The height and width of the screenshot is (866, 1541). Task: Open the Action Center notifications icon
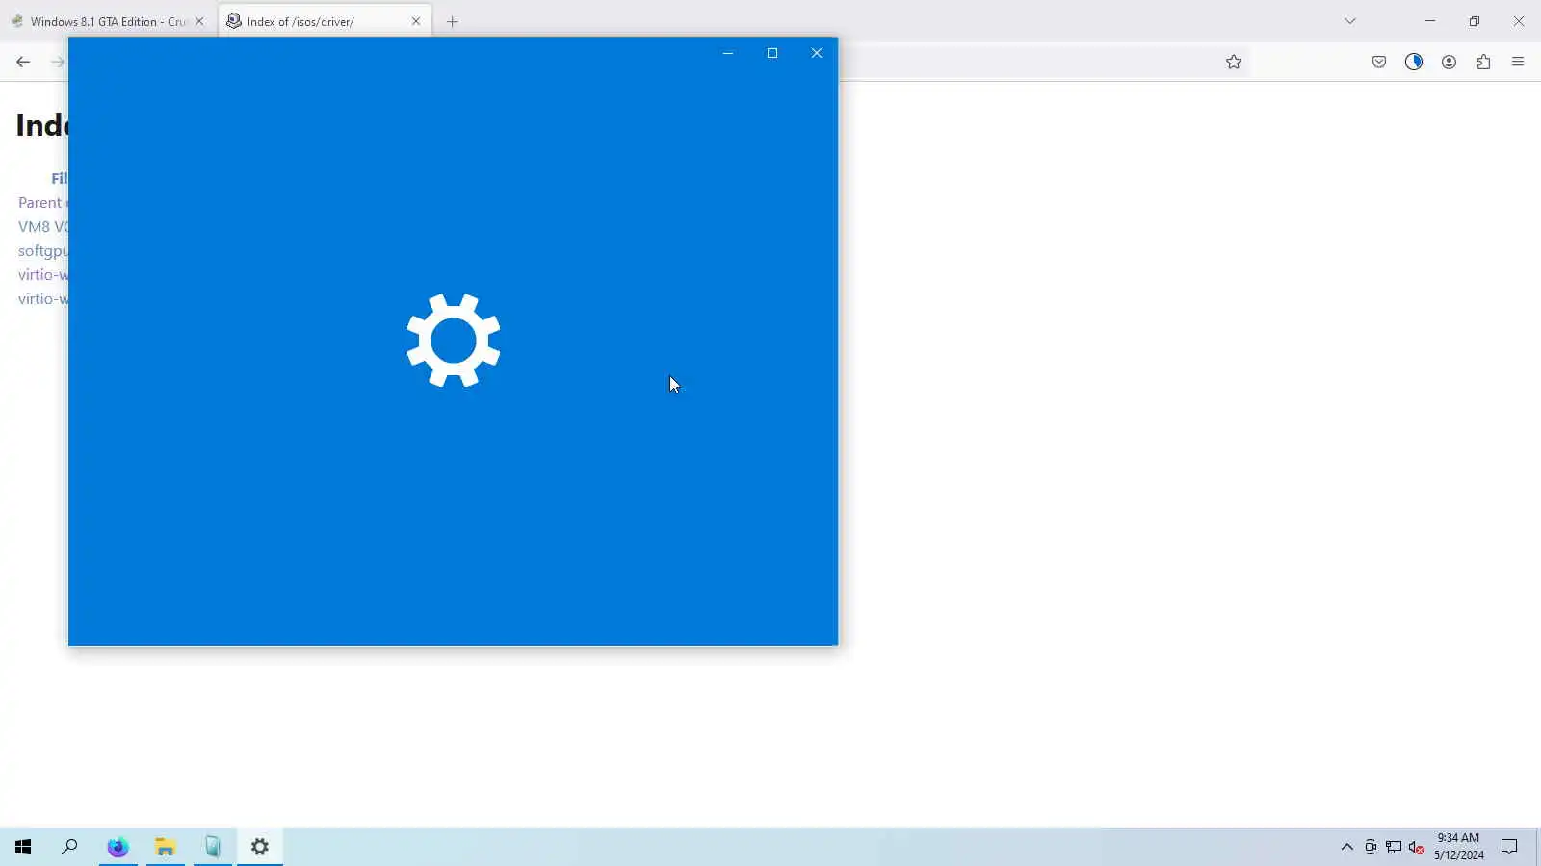(x=1509, y=847)
